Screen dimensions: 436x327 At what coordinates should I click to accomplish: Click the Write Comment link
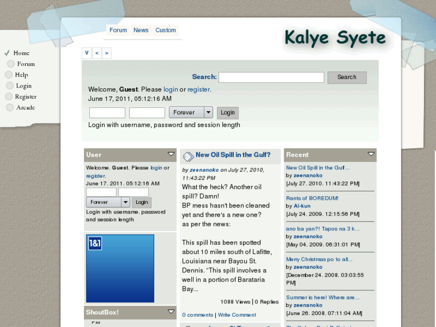[x=237, y=315]
